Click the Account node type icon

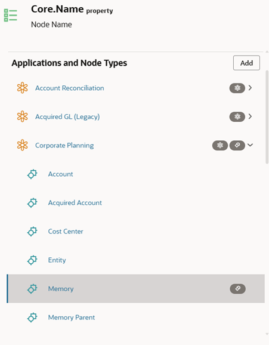point(32,174)
